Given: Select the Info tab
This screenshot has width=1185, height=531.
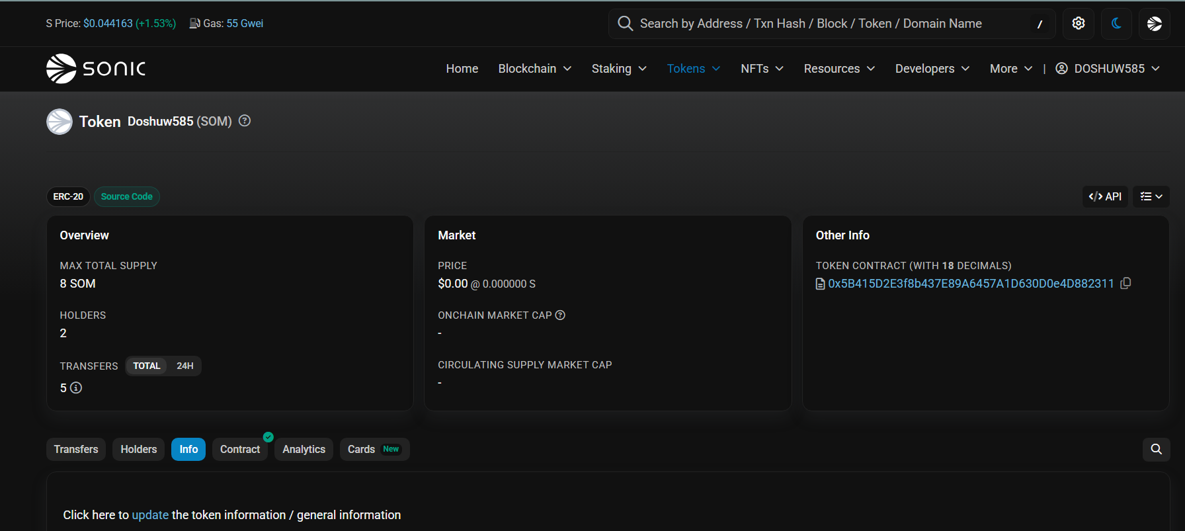Looking at the screenshot, I should point(188,450).
